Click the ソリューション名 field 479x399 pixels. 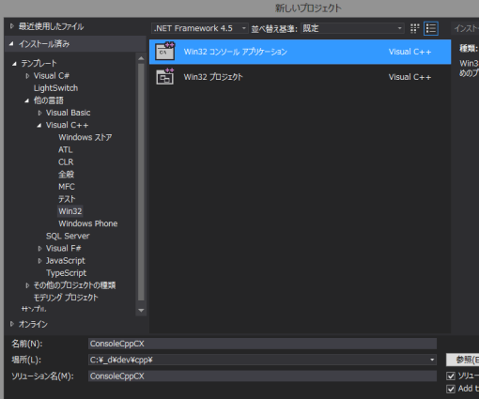(262, 376)
